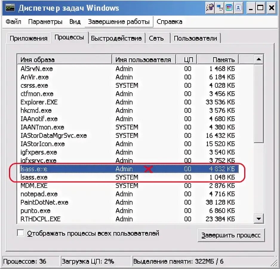Screen dimensions: 280x269
Task: Open the Справка menu
Action: [169, 21]
